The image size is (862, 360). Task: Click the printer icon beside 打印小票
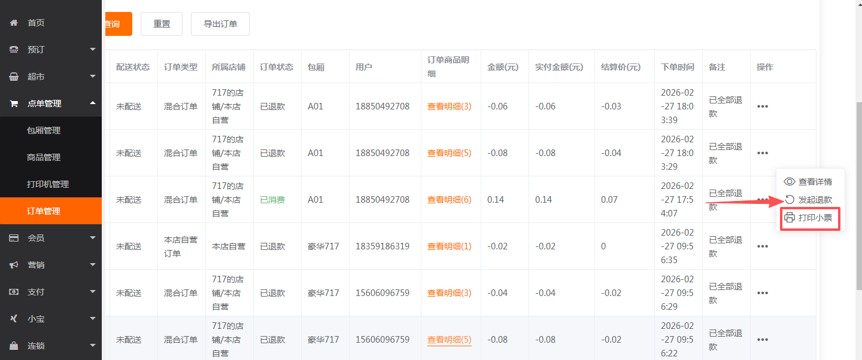point(790,218)
